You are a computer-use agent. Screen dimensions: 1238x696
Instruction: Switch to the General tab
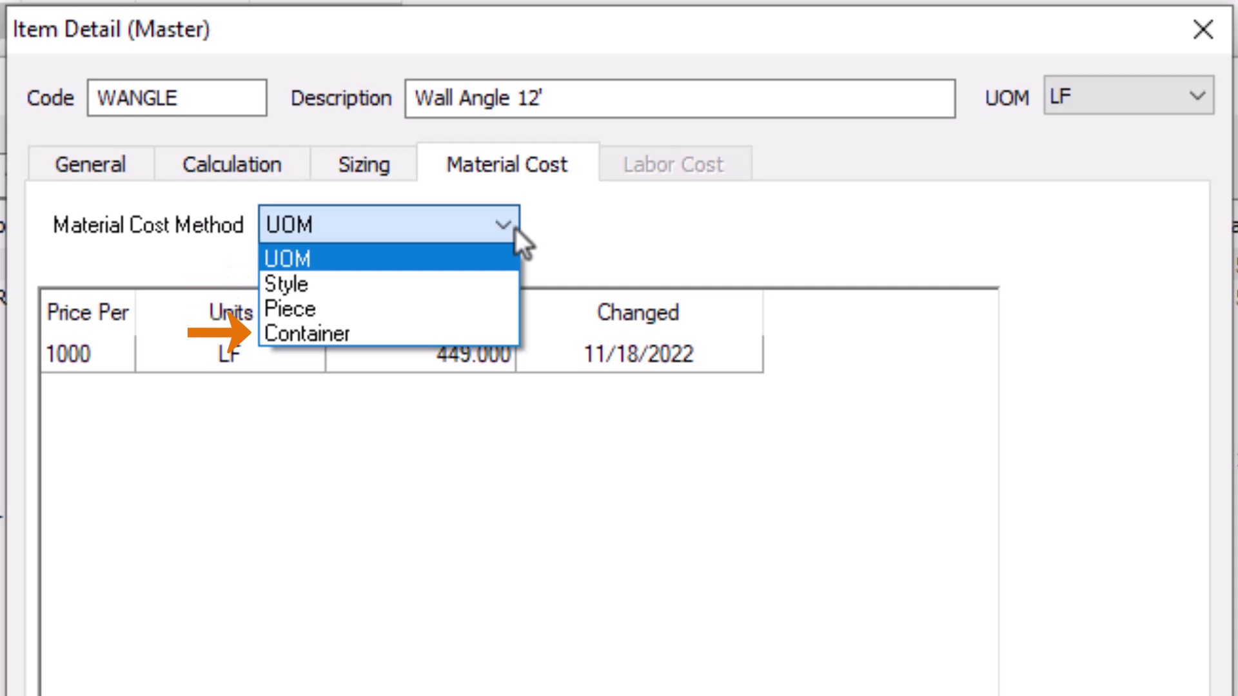coord(90,164)
